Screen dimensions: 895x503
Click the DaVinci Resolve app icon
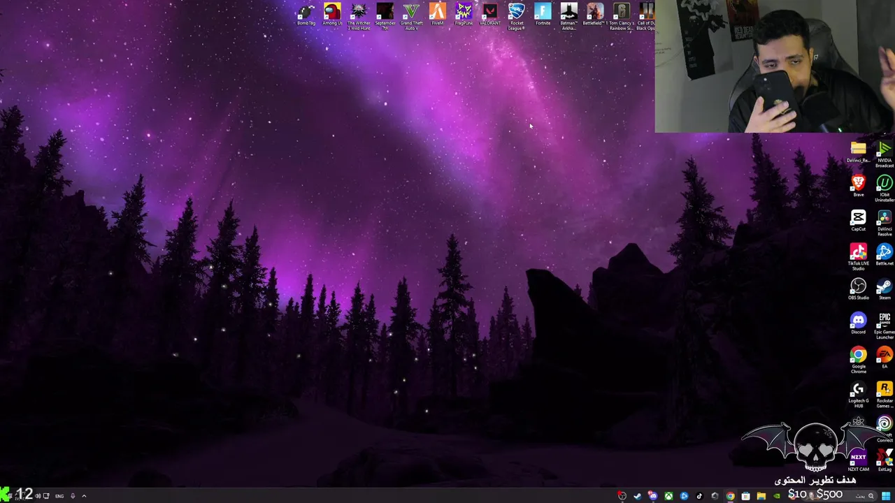point(885,223)
